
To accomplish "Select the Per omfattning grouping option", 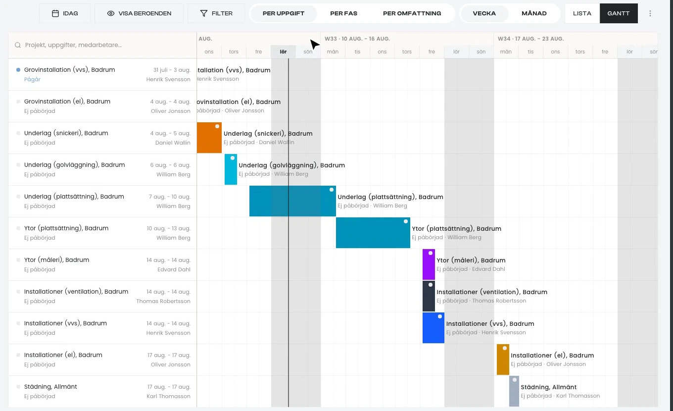I will pyautogui.click(x=412, y=13).
